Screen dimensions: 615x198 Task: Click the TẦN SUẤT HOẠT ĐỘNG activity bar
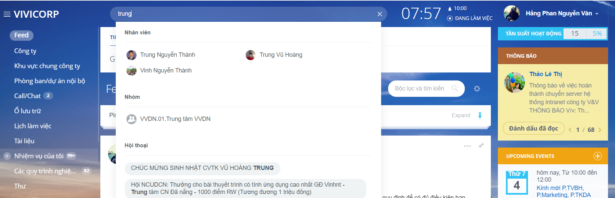click(552, 33)
